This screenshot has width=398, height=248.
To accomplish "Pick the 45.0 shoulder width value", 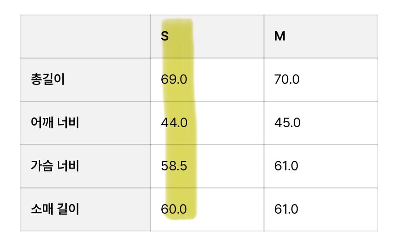I will [287, 123].
